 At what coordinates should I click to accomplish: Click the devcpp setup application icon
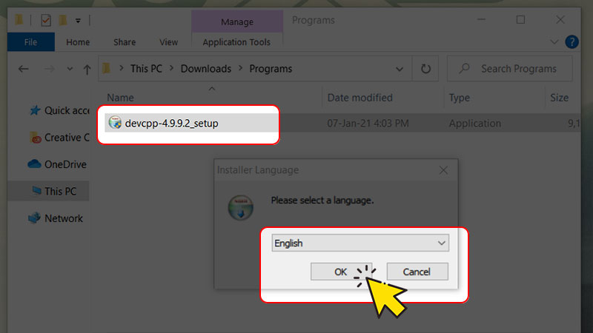click(x=114, y=123)
